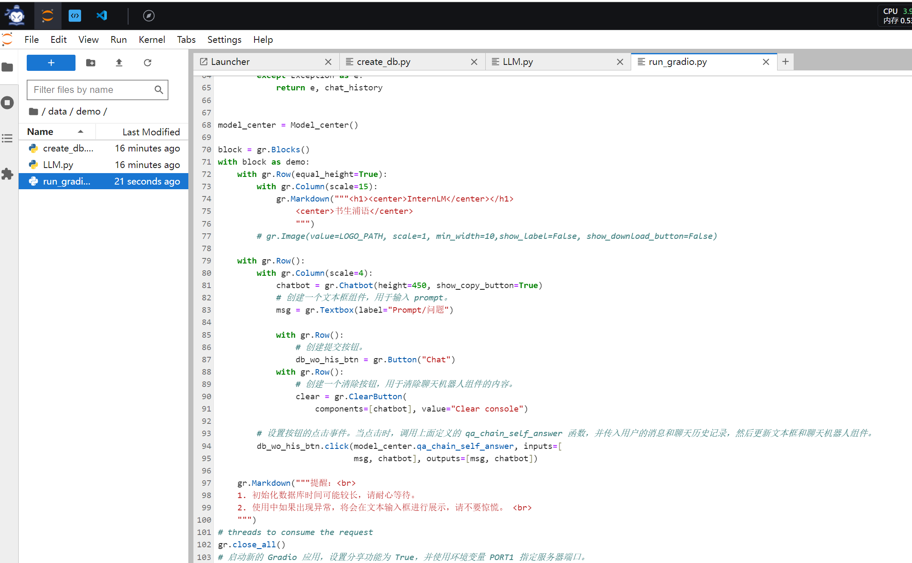This screenshot has width=912, height=563.
Task: Open the Running Terminals and Kernels sidebar
Action: [x=8, y=103]
